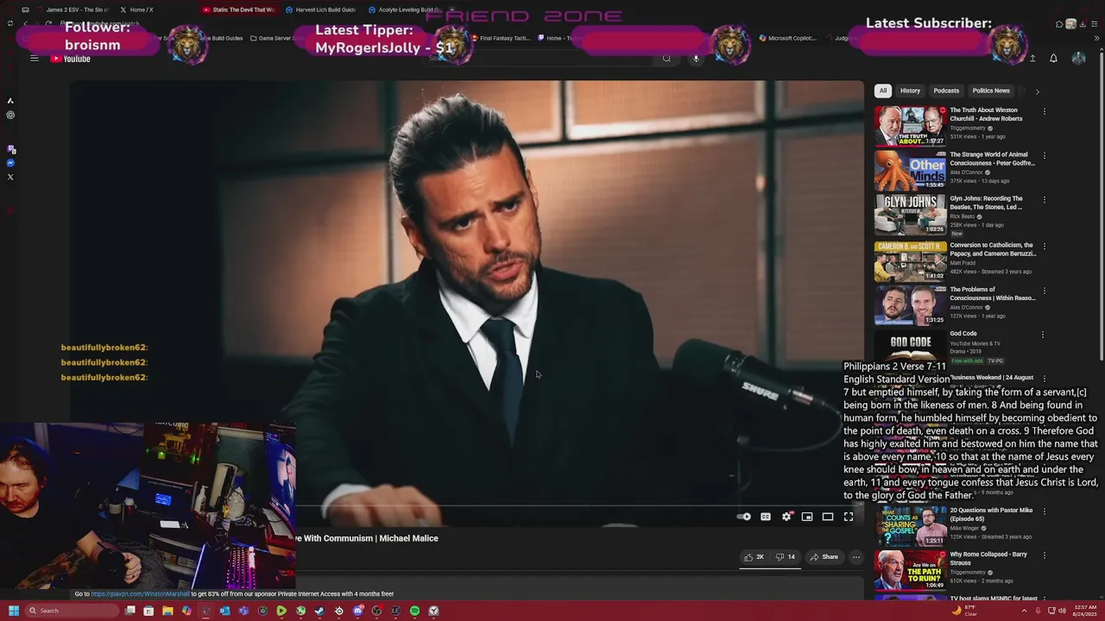
Task: Switch to Acolyte Levelling Build tab
Action: (404, 9)
